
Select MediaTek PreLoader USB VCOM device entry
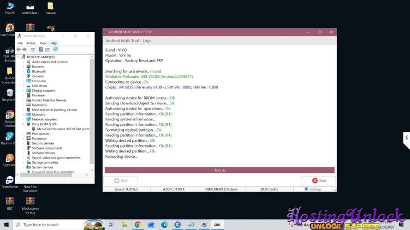pyautogui.click(x=60, y=129)
